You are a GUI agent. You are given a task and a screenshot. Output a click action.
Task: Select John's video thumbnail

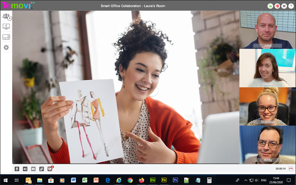268,30
